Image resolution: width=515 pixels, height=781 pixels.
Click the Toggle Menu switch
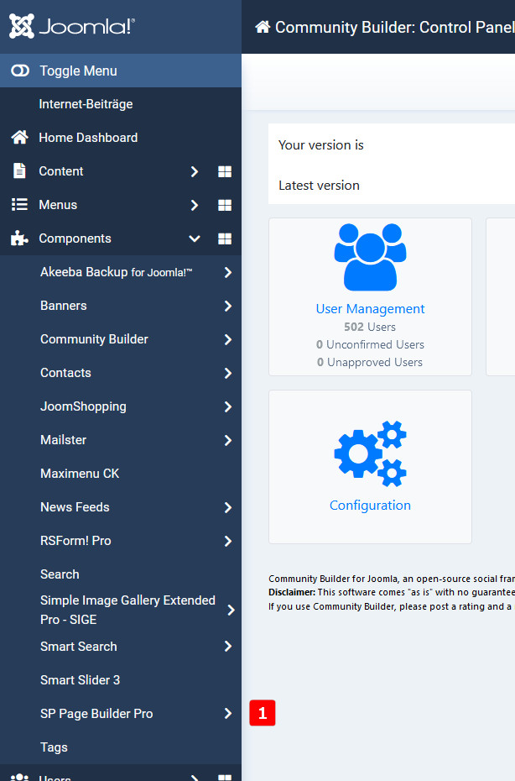20,71
